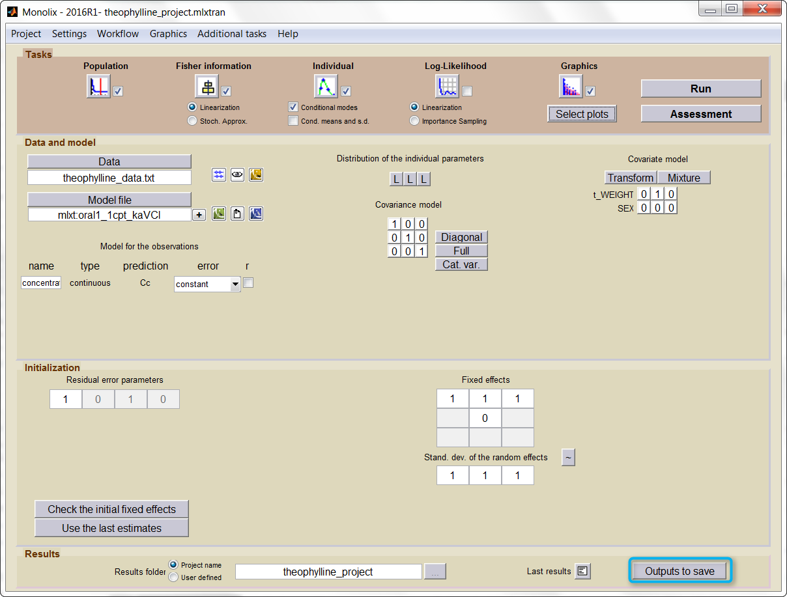Open the Workflow menu
Viewport: 787px width, 597px height.
click(118, 34)
